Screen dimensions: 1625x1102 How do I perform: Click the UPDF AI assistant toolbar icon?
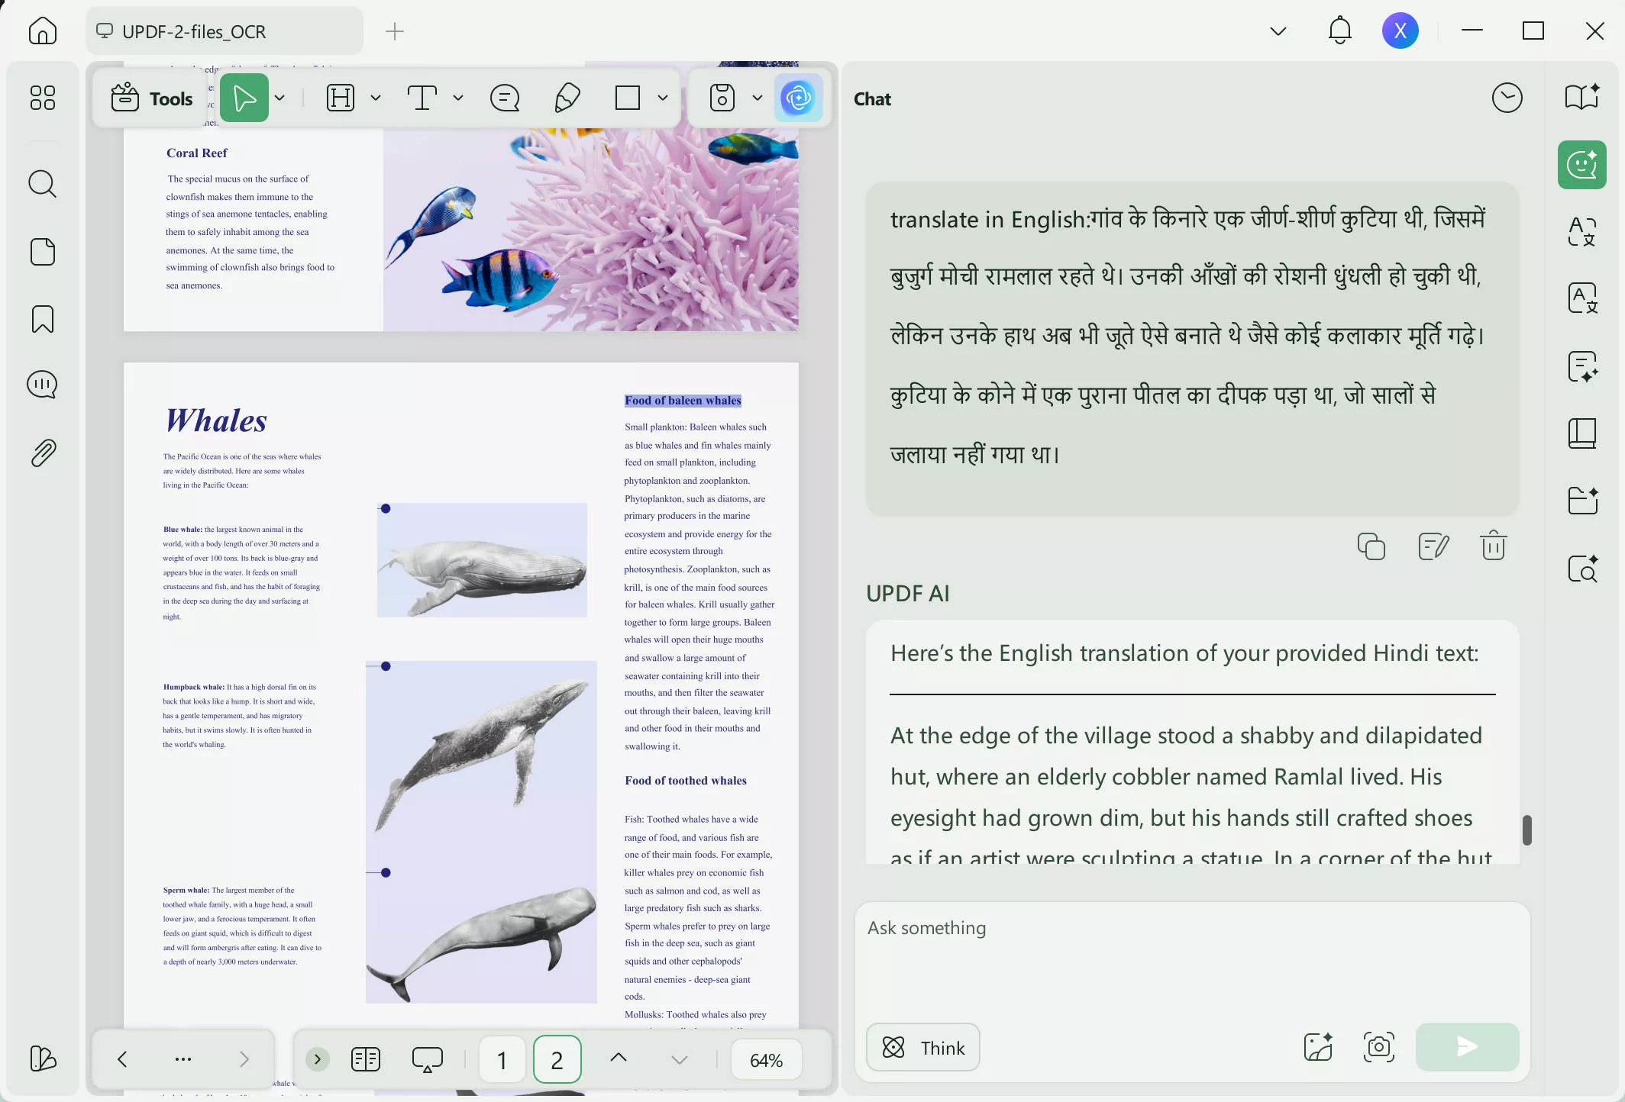click(798, 98)
